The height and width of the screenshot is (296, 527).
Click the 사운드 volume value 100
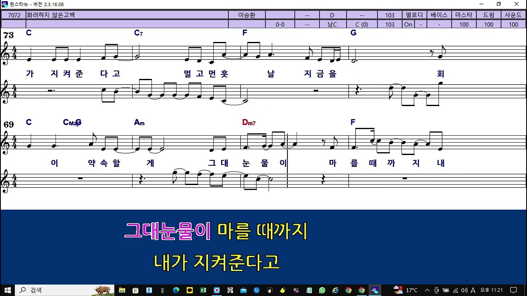click(513, 24)
